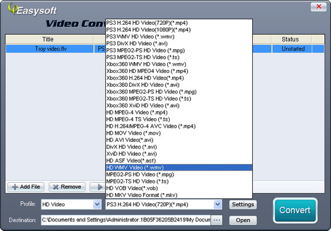This screenshot has height=231, width=331.
Task: Choose HD H.264/MPEG-4 AVC Video (*.mp4)
Action: pos(179,126)
